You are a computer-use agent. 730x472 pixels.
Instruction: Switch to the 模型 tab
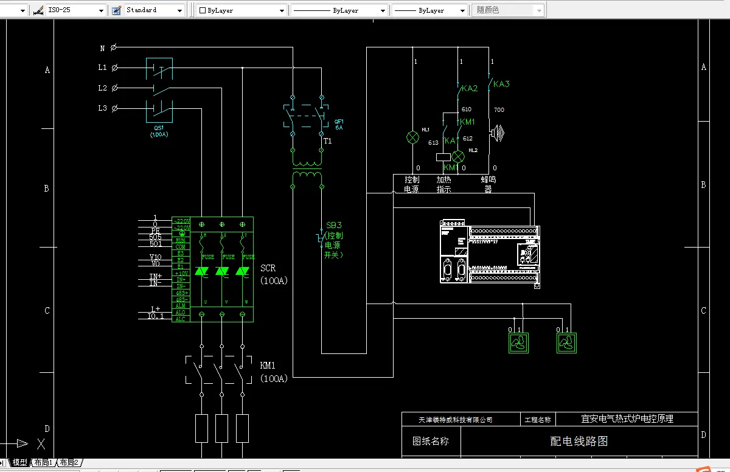tap(19, 463)
